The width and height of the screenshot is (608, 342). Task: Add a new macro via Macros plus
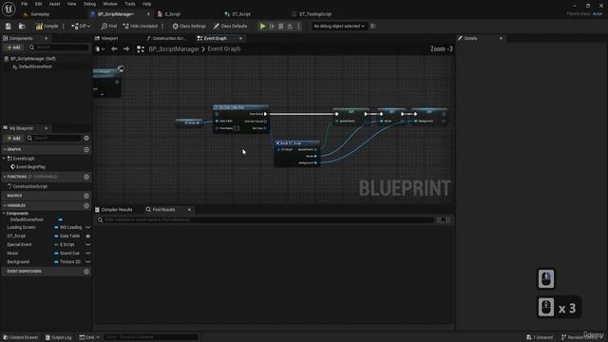coord(86,196)
